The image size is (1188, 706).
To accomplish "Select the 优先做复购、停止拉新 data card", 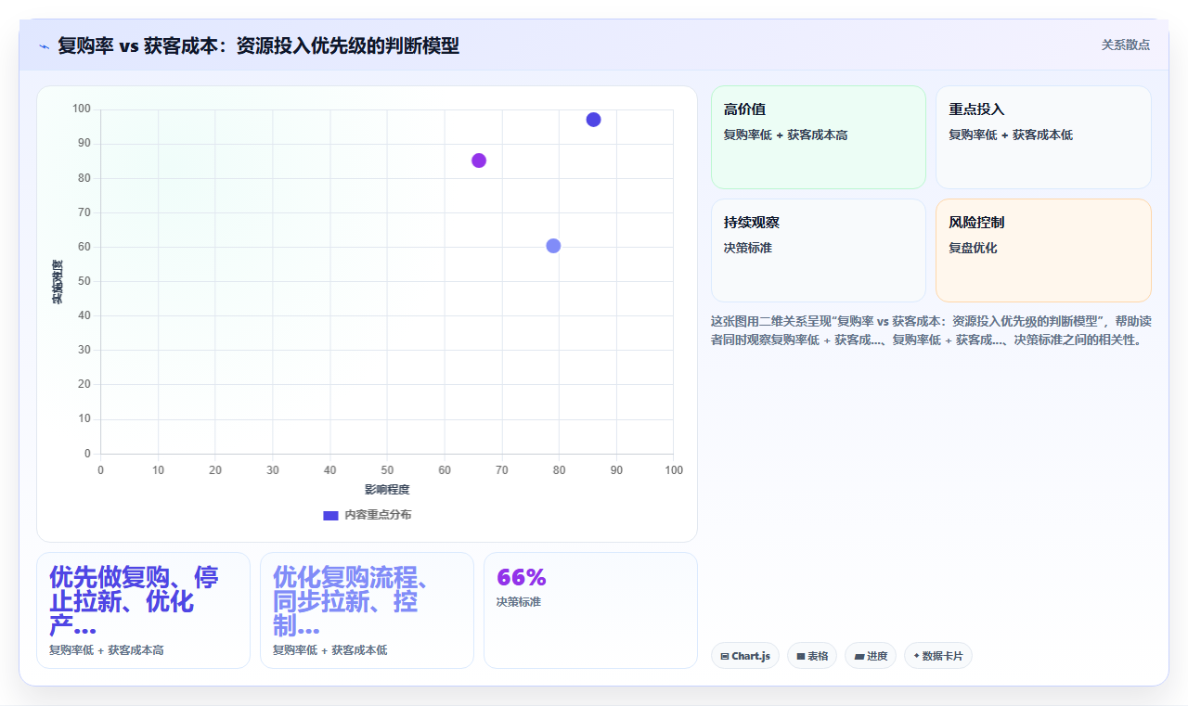I will pyautogui.click(x=143, y=610).
